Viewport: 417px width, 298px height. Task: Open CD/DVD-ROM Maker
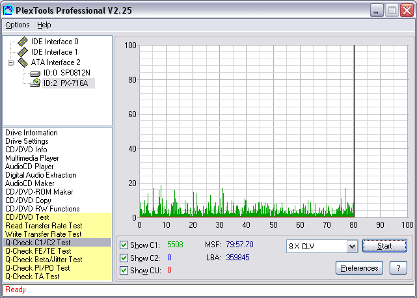click(x=39, y=192)
